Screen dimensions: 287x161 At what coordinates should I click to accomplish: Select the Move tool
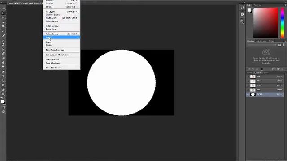pos(3,8)
